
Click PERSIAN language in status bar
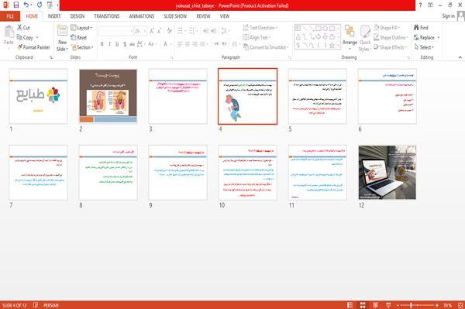[x=51, y=305]
